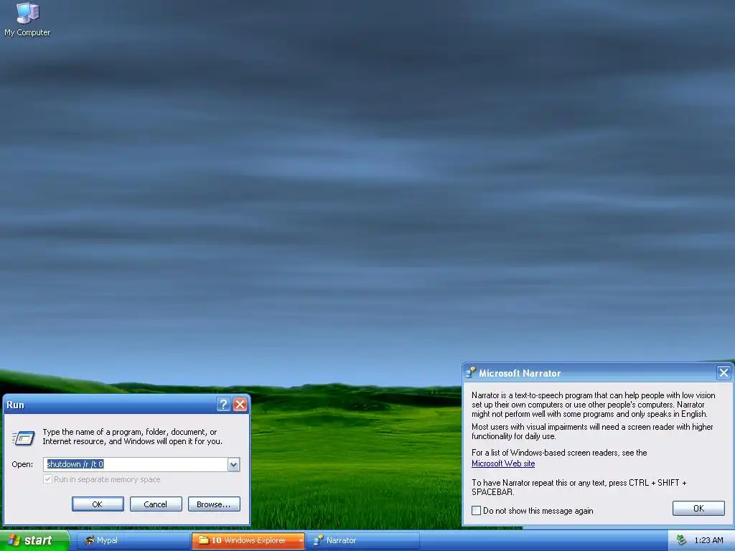Switch to Narrator taskbar button

[x=363, y=540]
